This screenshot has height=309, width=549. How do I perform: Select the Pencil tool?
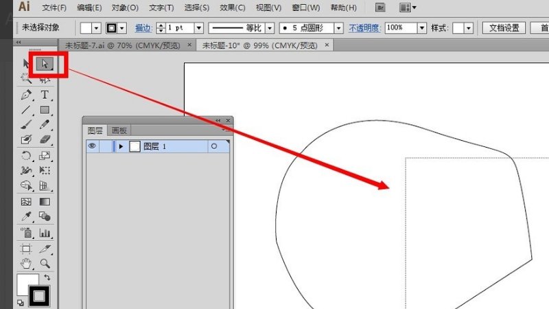point(45,125)
